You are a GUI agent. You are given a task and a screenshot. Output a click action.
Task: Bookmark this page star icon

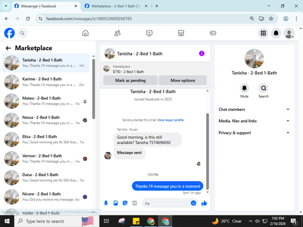coord(271,19)
